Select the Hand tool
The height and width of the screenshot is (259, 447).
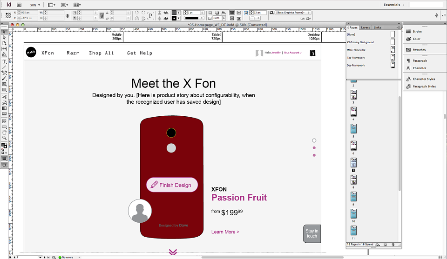tap(4, 133)
